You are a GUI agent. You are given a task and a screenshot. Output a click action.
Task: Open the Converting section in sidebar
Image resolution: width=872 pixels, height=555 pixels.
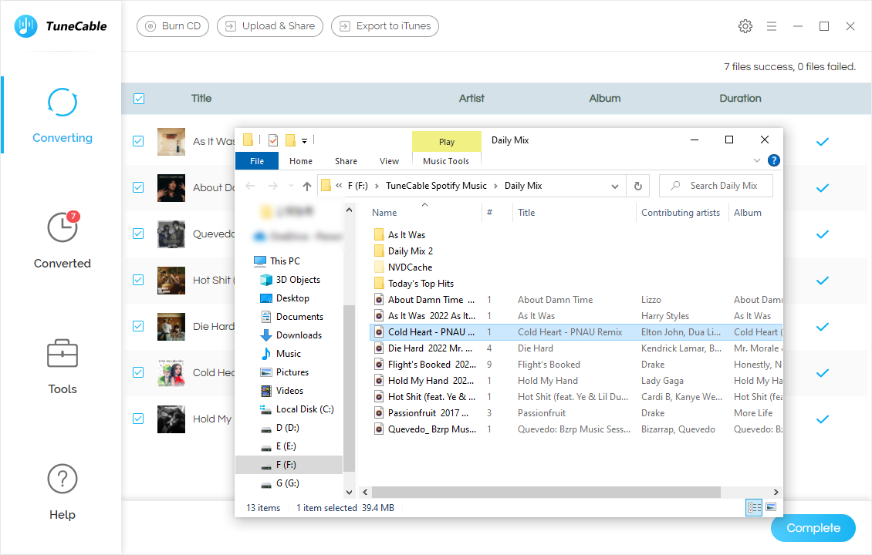coord(63,115)
